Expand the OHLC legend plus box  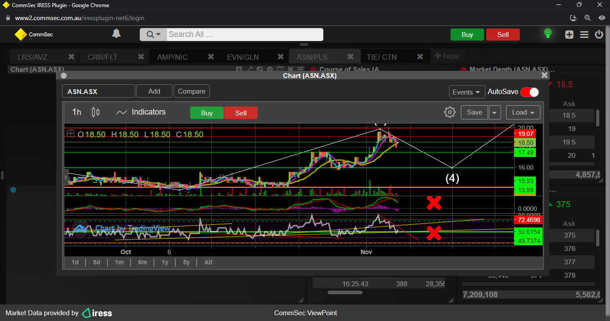click(71, 133)
